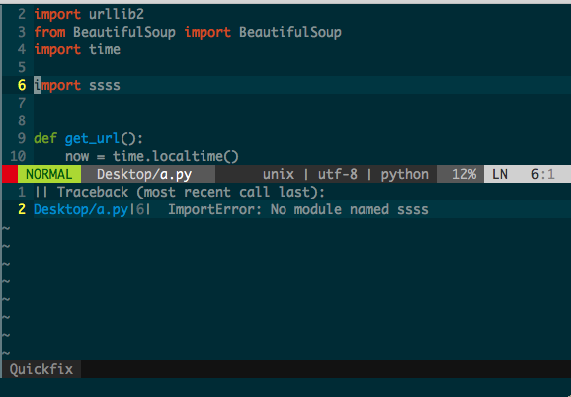Click on the urllib2 module name
The height and width of the screenshot is (397, 571).
click(117, 14)
